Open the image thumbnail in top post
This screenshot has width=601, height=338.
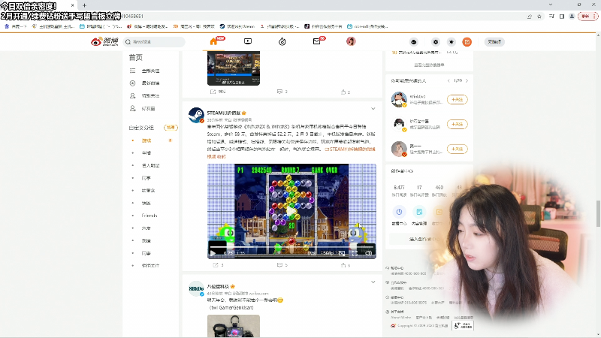click(234, 68)
